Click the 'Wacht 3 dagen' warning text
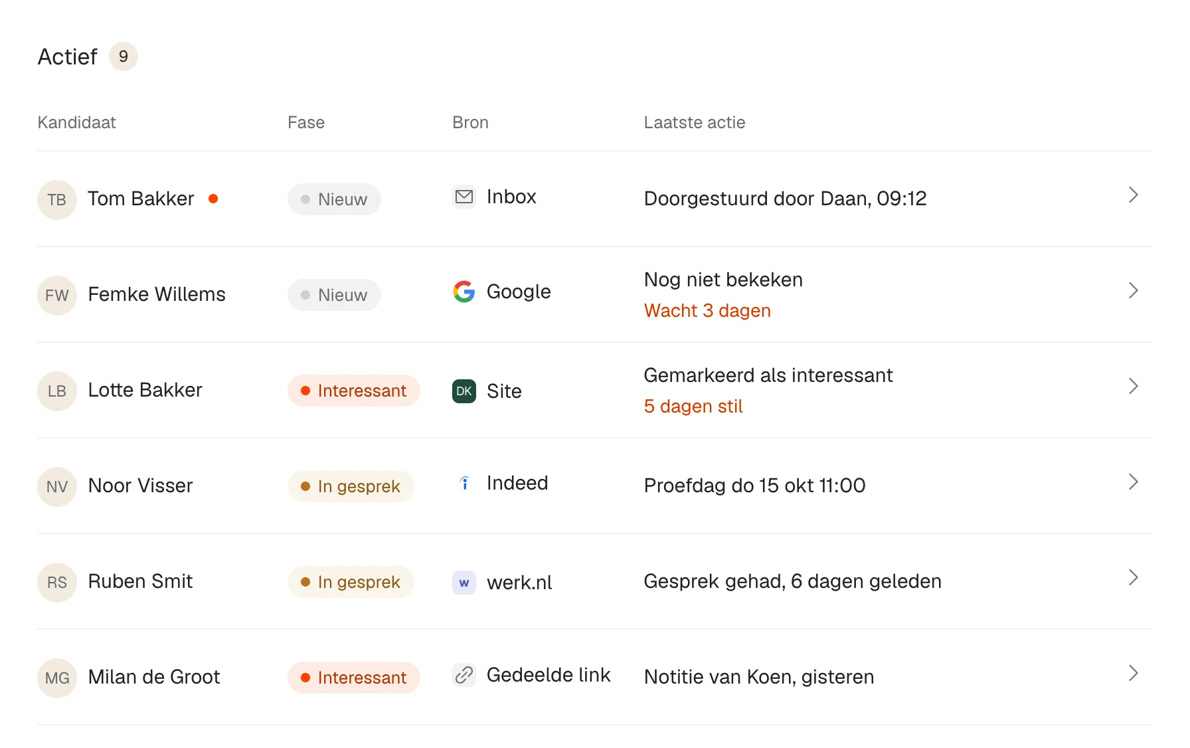The image size is (1190, 748). [x=707, y=311]
